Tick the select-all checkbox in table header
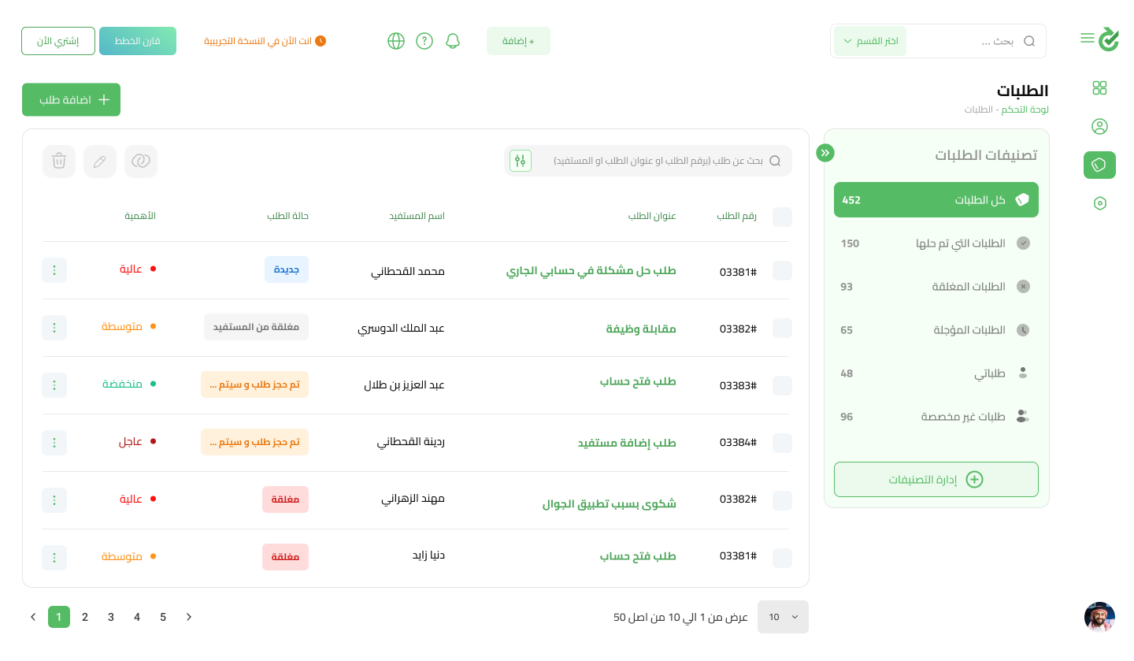Image resolution: width=1134 pixels, height=661 pixels. click(x=782, y=217)
